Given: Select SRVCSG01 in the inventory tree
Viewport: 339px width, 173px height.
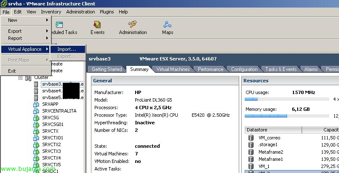Looking at the screenshot, I should (x=53, y=124).
